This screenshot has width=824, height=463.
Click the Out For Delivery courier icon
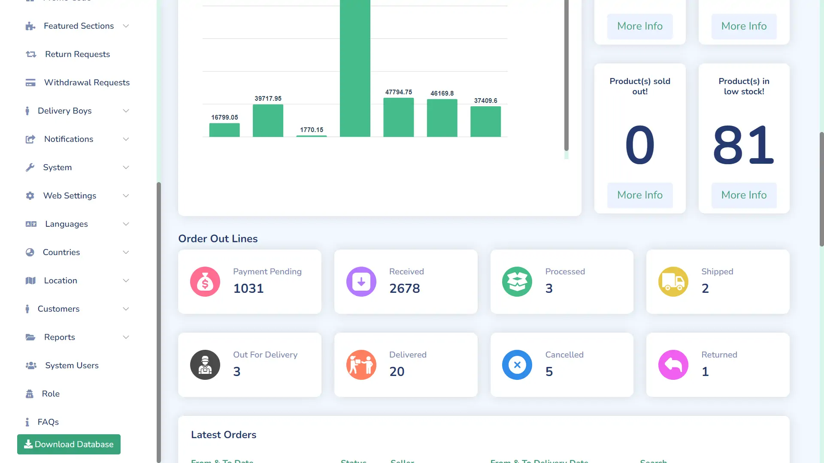point(205,365)
